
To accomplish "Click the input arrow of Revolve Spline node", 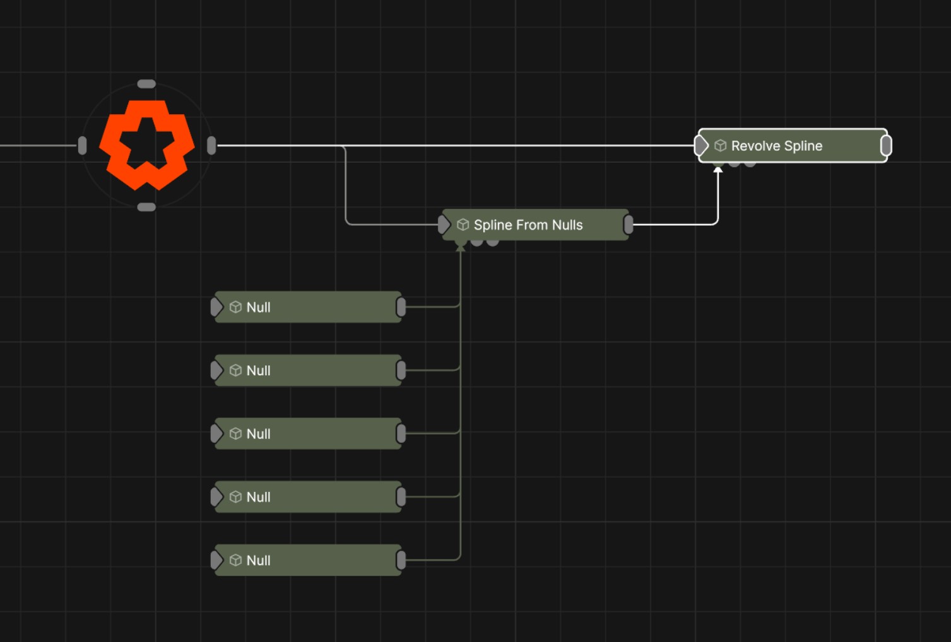I will [701, 146].
